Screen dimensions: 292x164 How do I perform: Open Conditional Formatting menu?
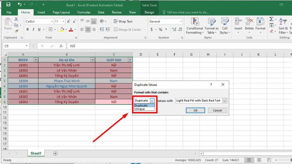195,26
